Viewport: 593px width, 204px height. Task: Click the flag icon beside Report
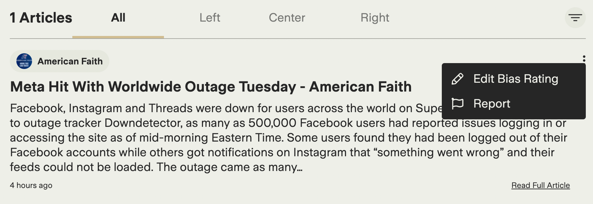click(457, 104)
